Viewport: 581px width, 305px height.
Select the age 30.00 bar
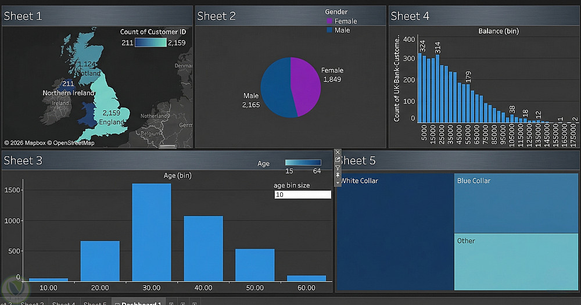[152, 232]
